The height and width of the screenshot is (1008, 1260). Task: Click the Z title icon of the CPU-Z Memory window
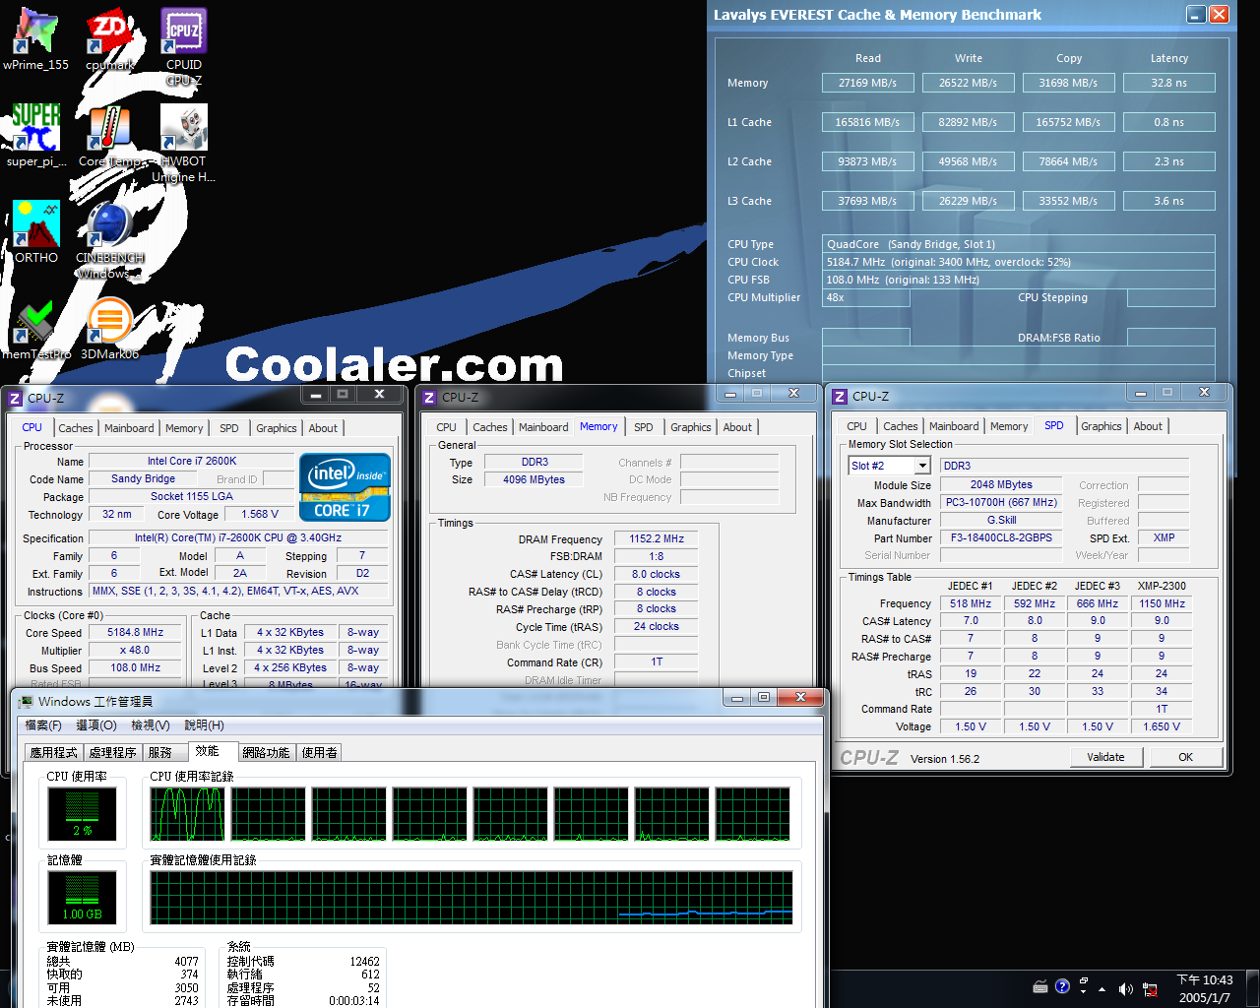[x=429, y=398]
